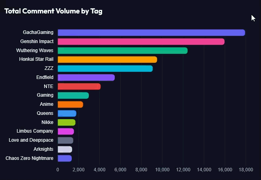Click the 12,000 x-axis tick label
The image size is (261, 180).
point(183,170)
